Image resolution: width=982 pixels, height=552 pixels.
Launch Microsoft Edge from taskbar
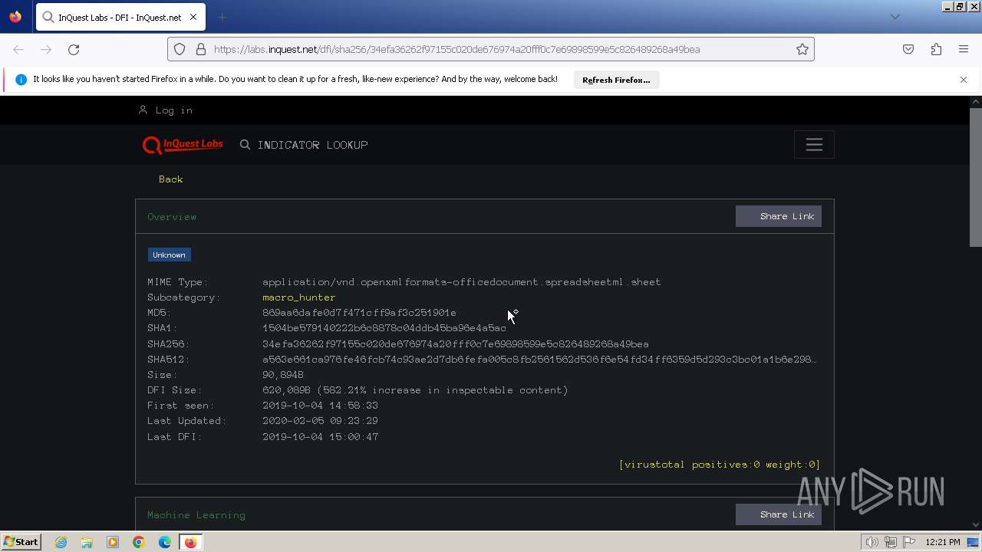(165, 542)
